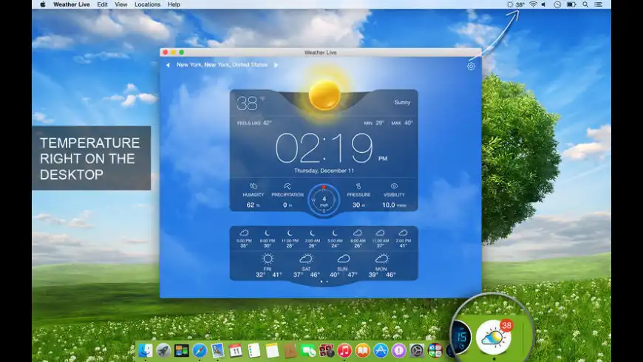This screenshot has height=362, width=643.
Task: Click the Visibility eye icon
Action: [x=394, y=186]
